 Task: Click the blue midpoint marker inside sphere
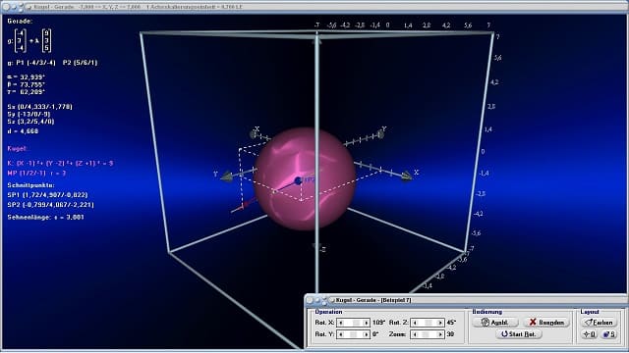(x=298, y=180)
